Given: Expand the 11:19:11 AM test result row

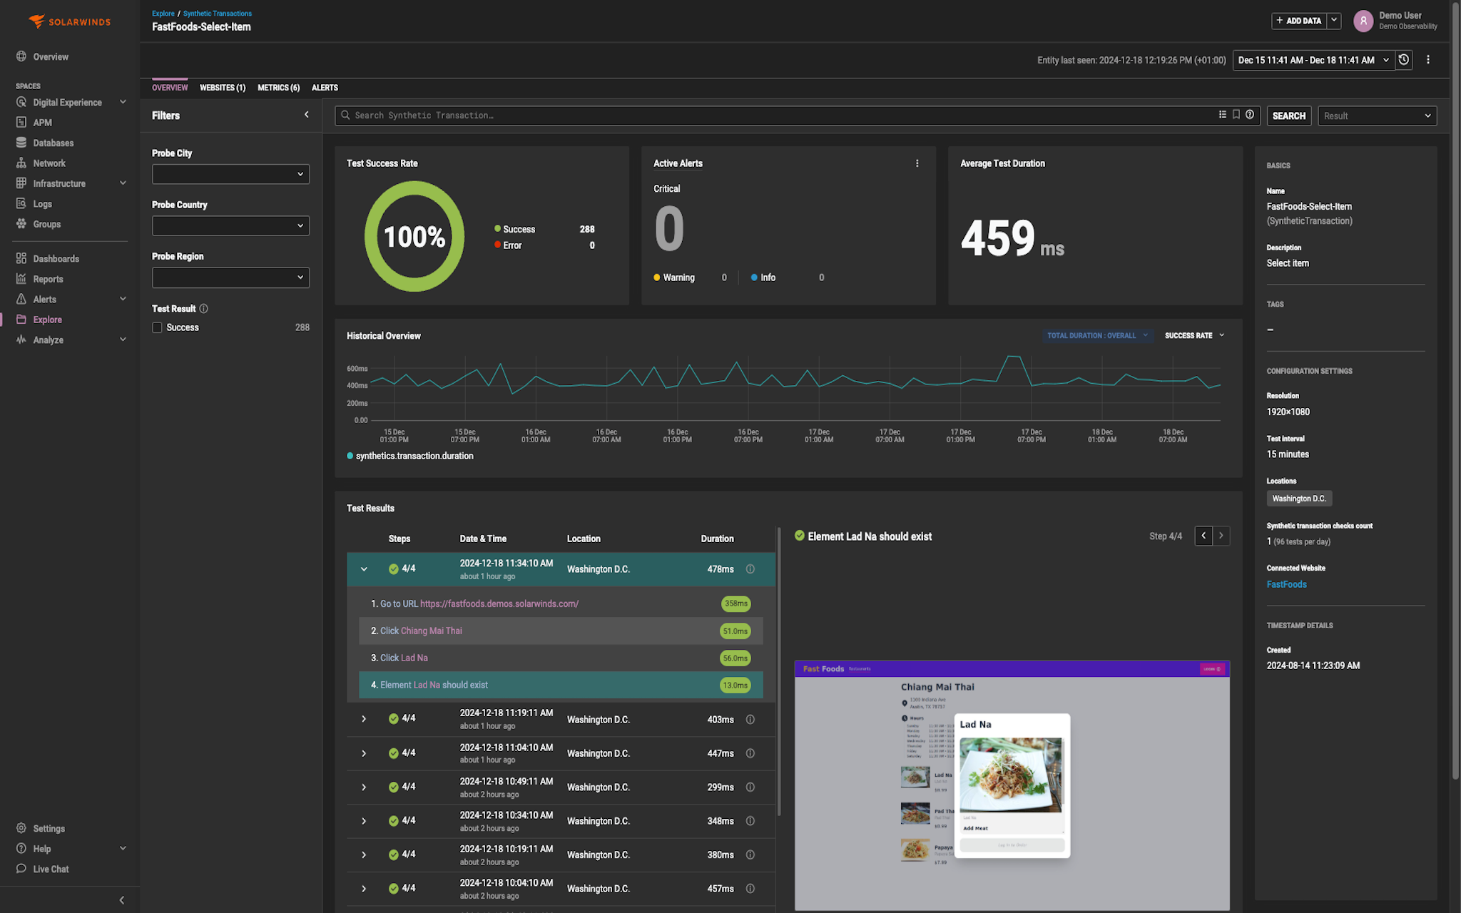Looking at the screenshot, I should (364, 719).
